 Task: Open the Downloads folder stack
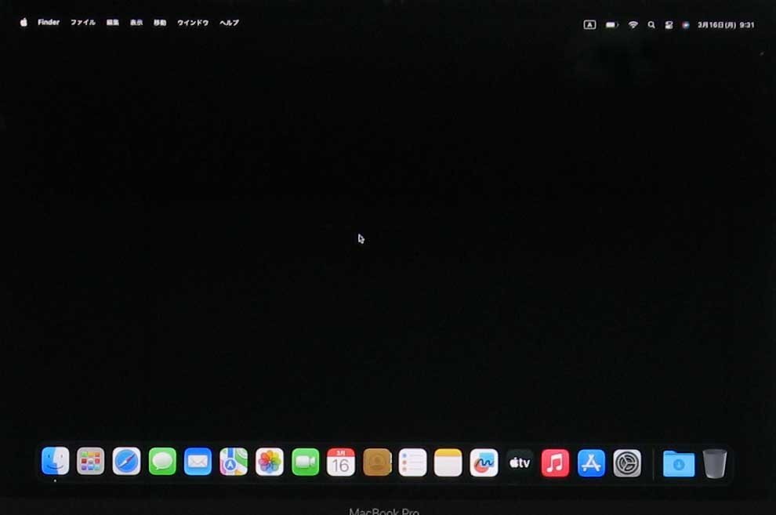pos(679,463)
